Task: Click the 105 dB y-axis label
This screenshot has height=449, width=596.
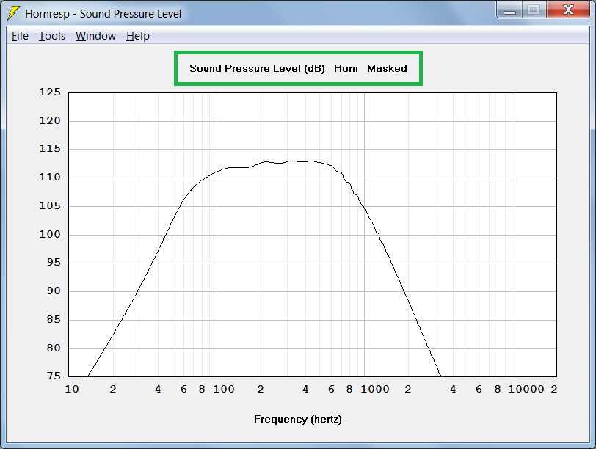Action: coord(50,206)
